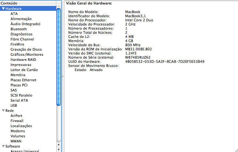
Task: Click the Cache de L2 label
Action: 79,37
